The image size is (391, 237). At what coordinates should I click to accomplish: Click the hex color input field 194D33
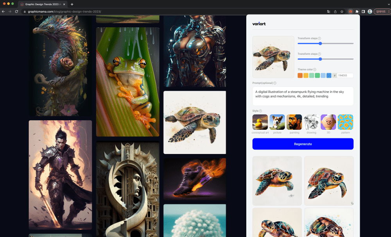[x=345, y=75]
